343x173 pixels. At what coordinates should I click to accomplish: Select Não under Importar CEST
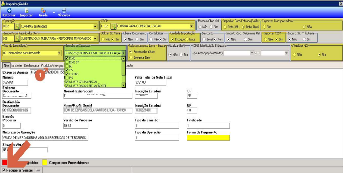(x=265, y=39)
